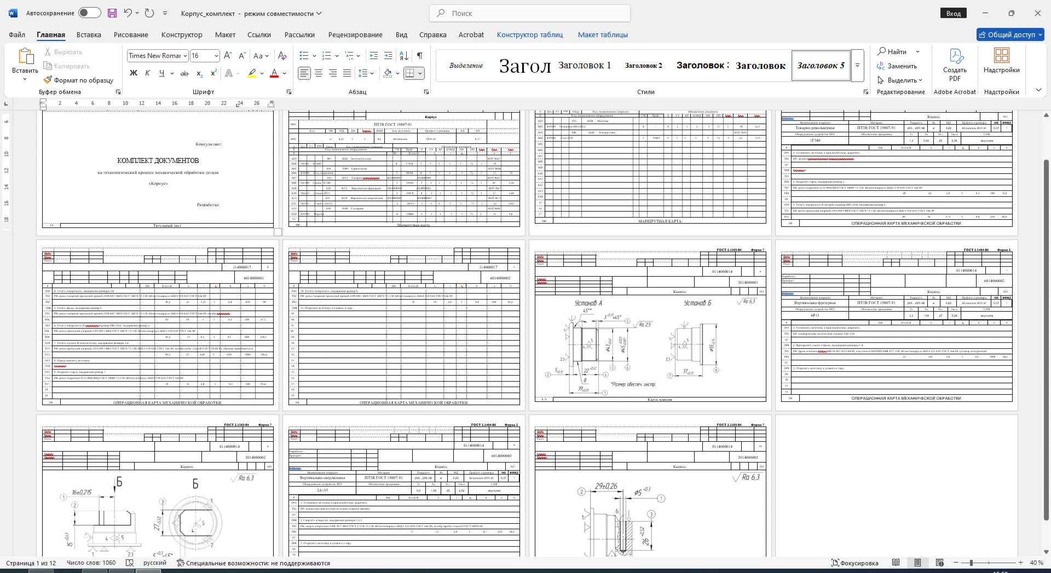Open the font size dropdown
Image resolution: width=1051 pixels, height=573 pixels.
pyautogui.click(x=205, y=56)
